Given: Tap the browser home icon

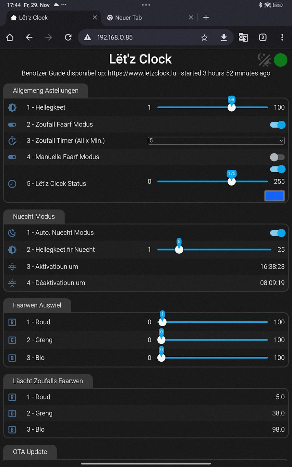Looking at the screenshot, I should tap(10, 38).
